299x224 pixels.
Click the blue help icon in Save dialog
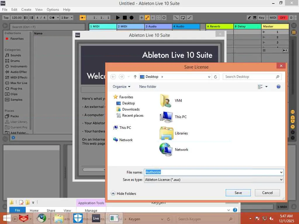(278, 87)
